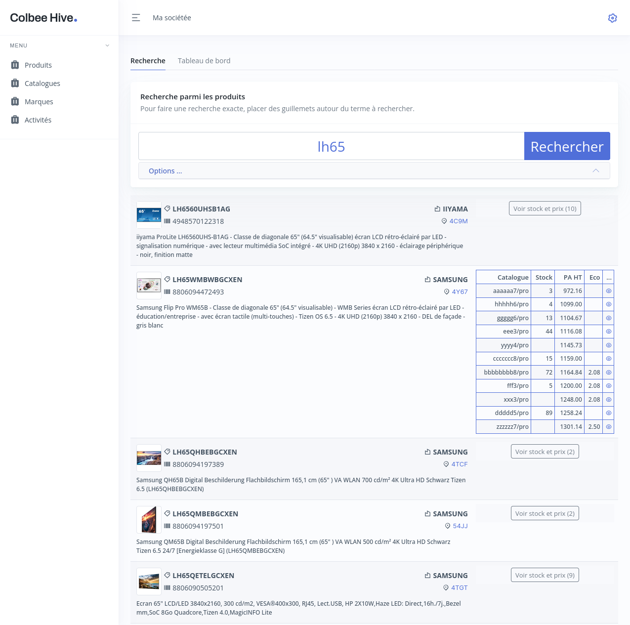The width and height of the screenshot is (630, 625).
Task: Click the Activités sidebar icon
Action: [15, 120]
